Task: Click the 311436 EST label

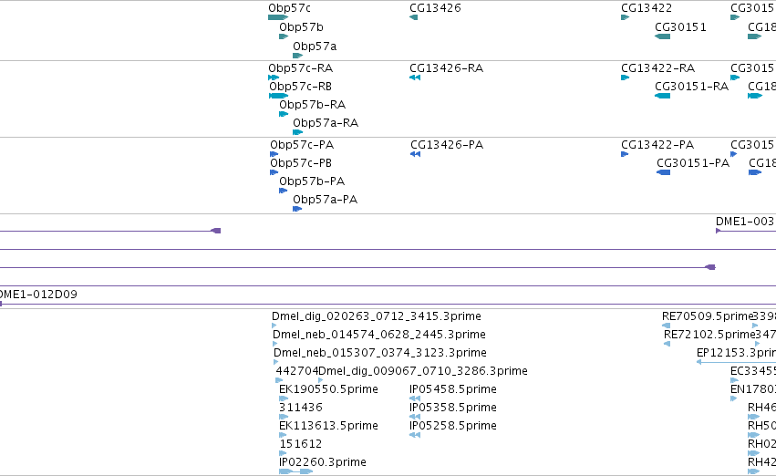Action: 301,408
